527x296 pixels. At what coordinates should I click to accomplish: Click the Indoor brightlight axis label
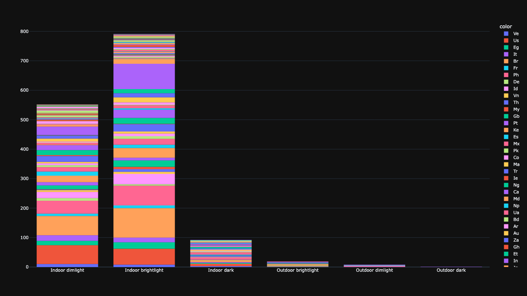pyautogui.click(x=144, y=270)
